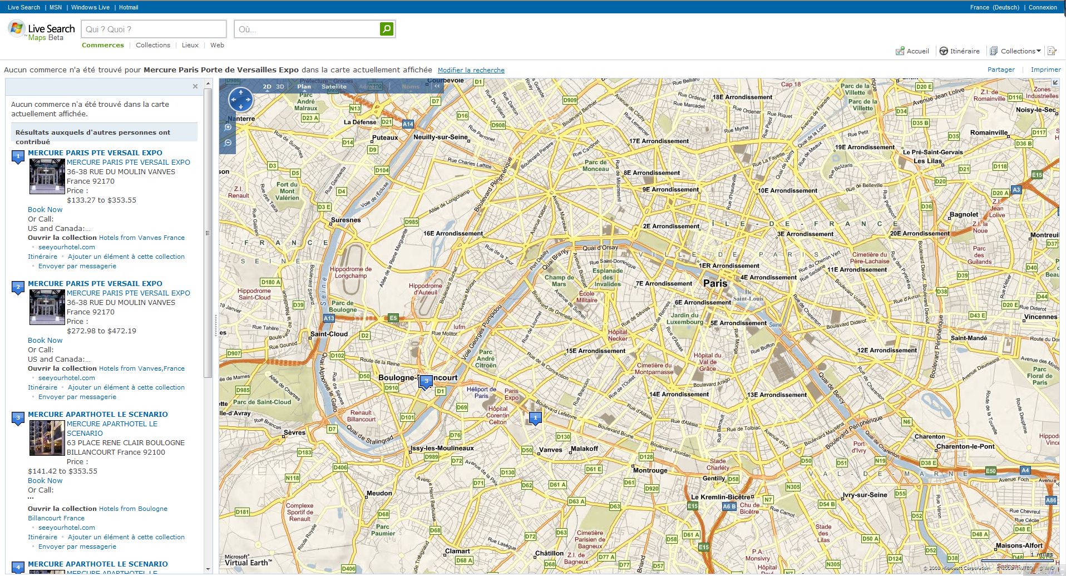Click Modifier la recherche link
1066x576 pixels.
(471, 70)
